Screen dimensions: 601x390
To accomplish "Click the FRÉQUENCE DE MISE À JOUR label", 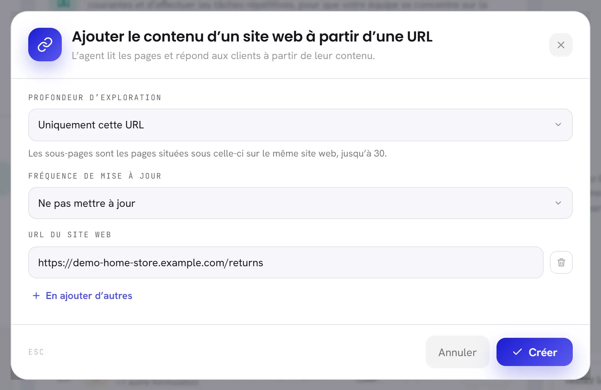I will (x=95, y=176).
